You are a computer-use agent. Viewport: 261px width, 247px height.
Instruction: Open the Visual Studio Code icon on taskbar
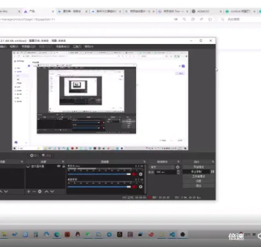point(172,235)
